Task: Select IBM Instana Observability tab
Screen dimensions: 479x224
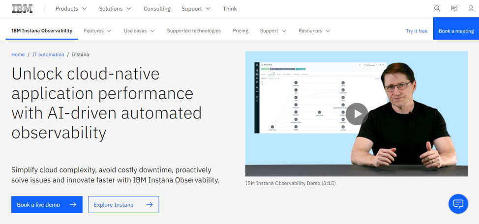Action: click(42, 30)
